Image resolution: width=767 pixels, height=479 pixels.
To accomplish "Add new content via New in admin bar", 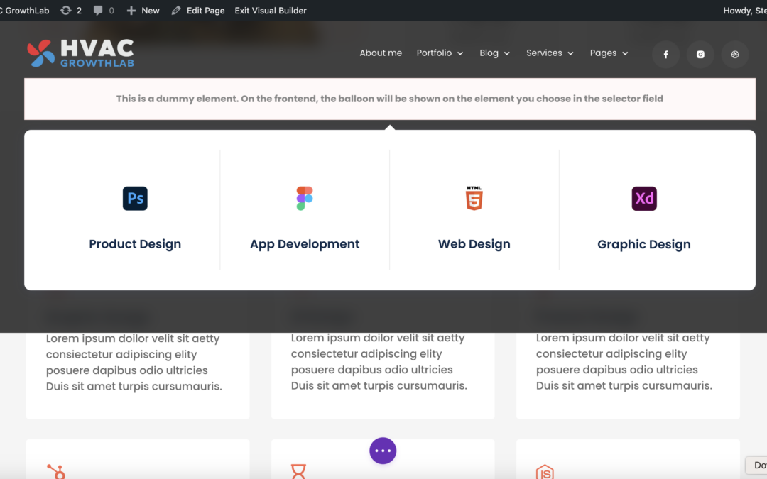I will pos(143,10).
